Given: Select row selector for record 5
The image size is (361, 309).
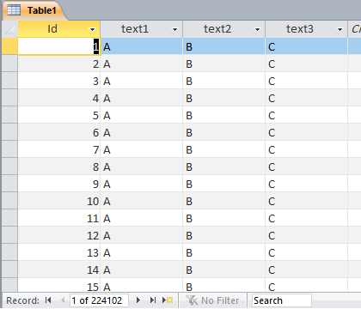Looking at the screenshot, I should [9, 115].
